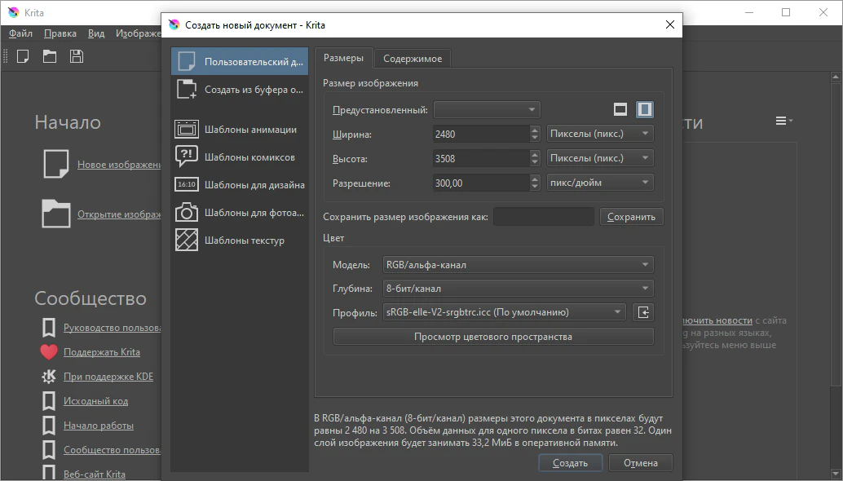The image size is (843, 481).
Task: Select the photo templates camera icon
Action: click(187, 212)
